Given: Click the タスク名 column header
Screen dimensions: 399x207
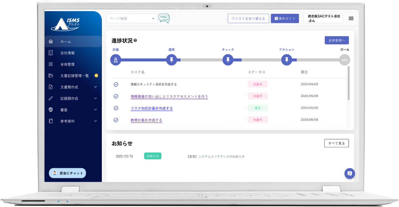Looking at the screenshot, I should click(x=138, y=72).
